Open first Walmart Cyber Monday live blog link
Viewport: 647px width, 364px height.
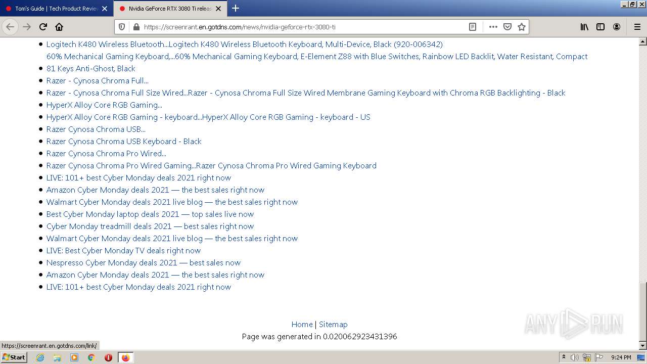(x=172, y=202)
